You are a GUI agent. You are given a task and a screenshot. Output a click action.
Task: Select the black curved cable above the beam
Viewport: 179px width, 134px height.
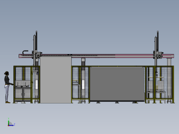click(x=25, y=52)
